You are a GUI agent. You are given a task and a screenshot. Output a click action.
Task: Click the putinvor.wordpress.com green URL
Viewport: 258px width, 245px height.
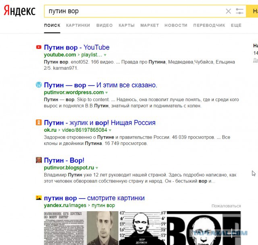point(74,92)
